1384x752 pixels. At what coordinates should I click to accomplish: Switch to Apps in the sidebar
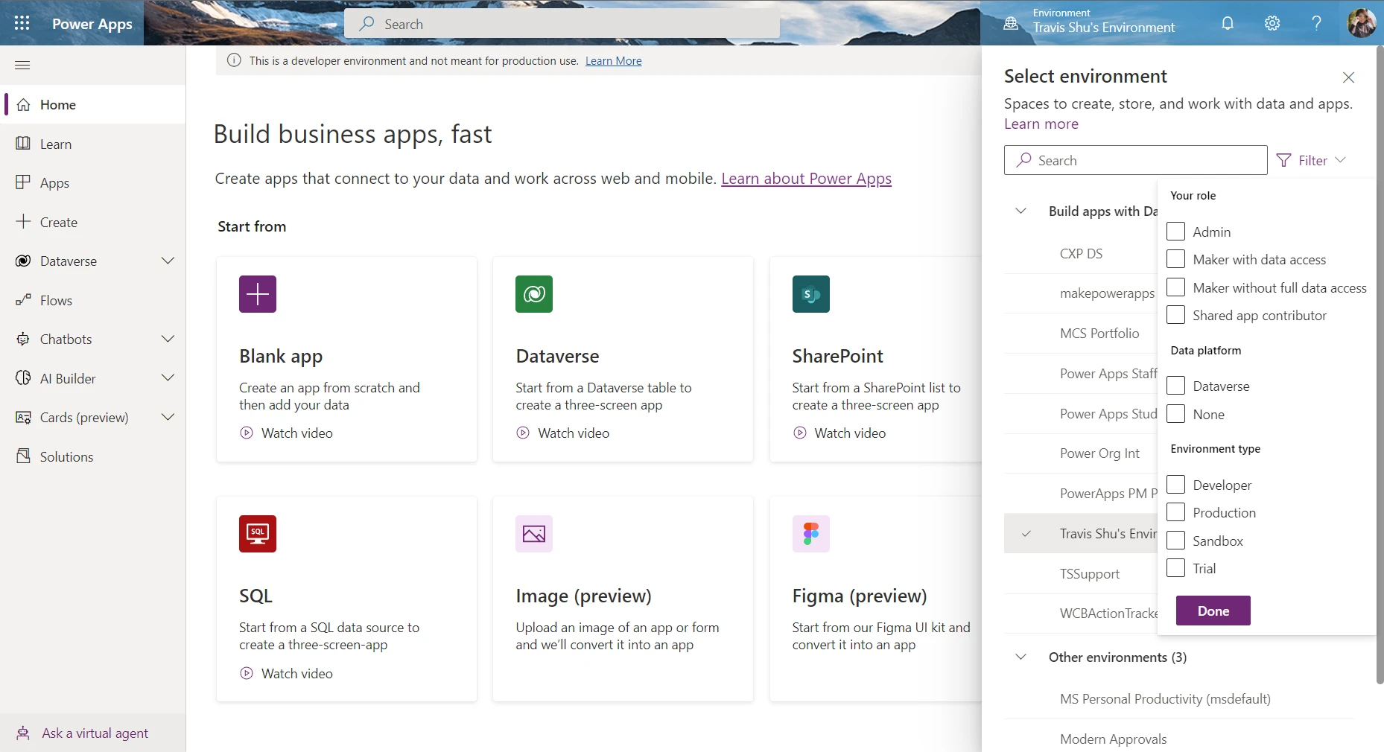(54, 182)
